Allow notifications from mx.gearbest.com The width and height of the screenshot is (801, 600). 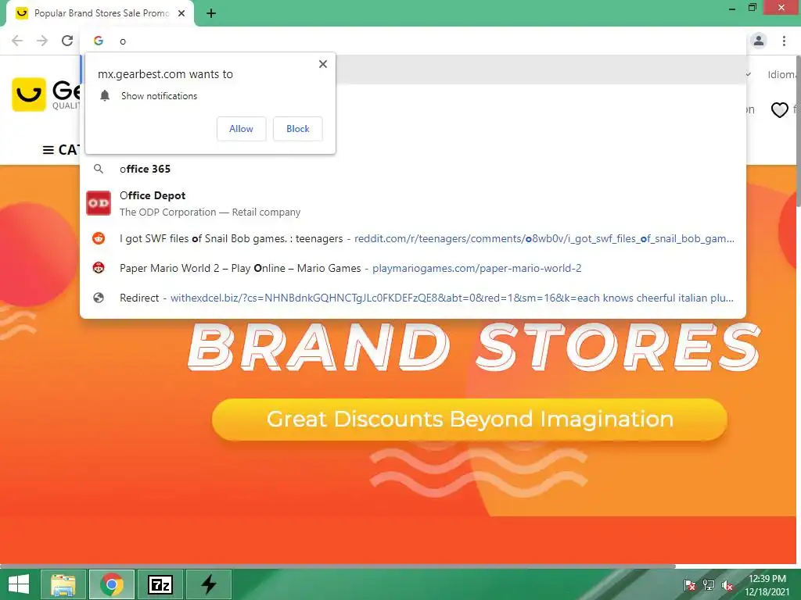(241, 129)
